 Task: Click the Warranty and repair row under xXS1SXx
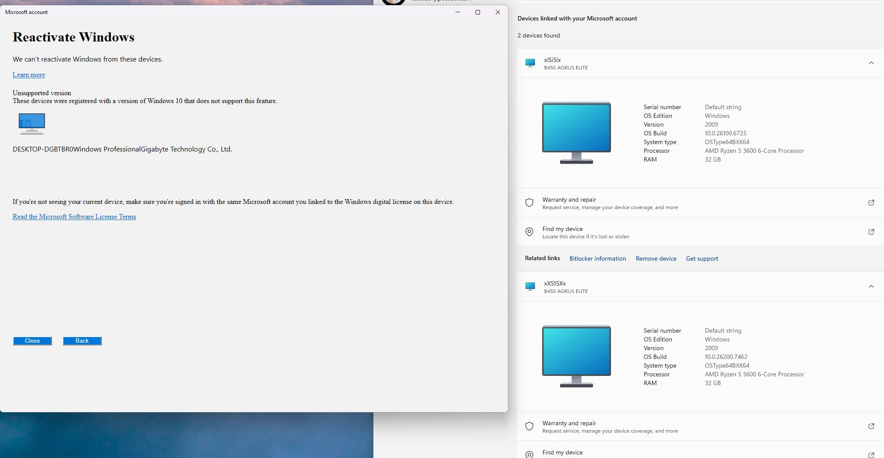coord(700,426)
